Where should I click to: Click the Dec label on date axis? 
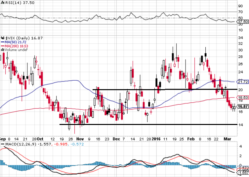click(116, 139)
